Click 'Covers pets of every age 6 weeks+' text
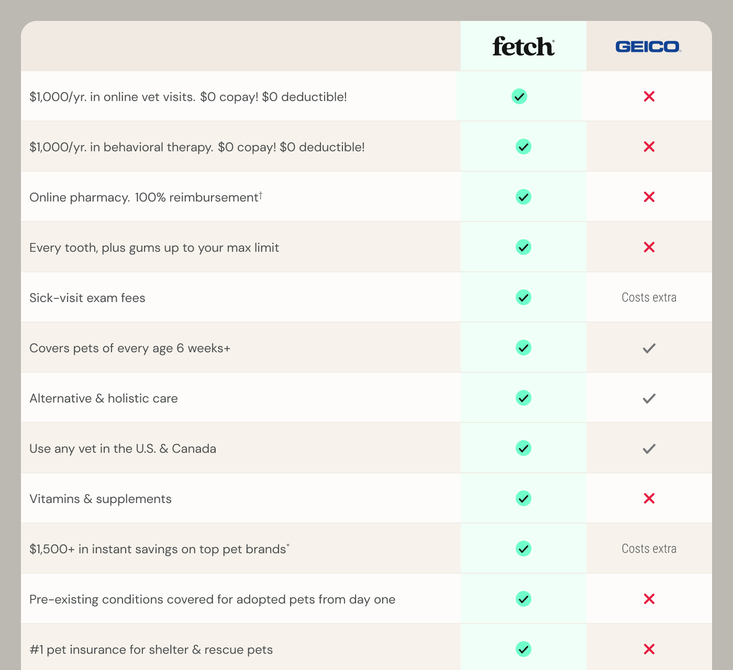The height and width of the screenshot is (670, 733). (130, 348)
